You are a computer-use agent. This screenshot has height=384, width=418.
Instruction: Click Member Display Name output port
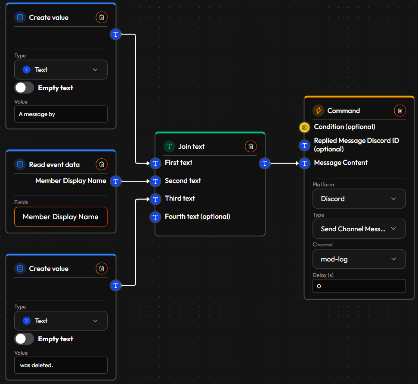115,181
